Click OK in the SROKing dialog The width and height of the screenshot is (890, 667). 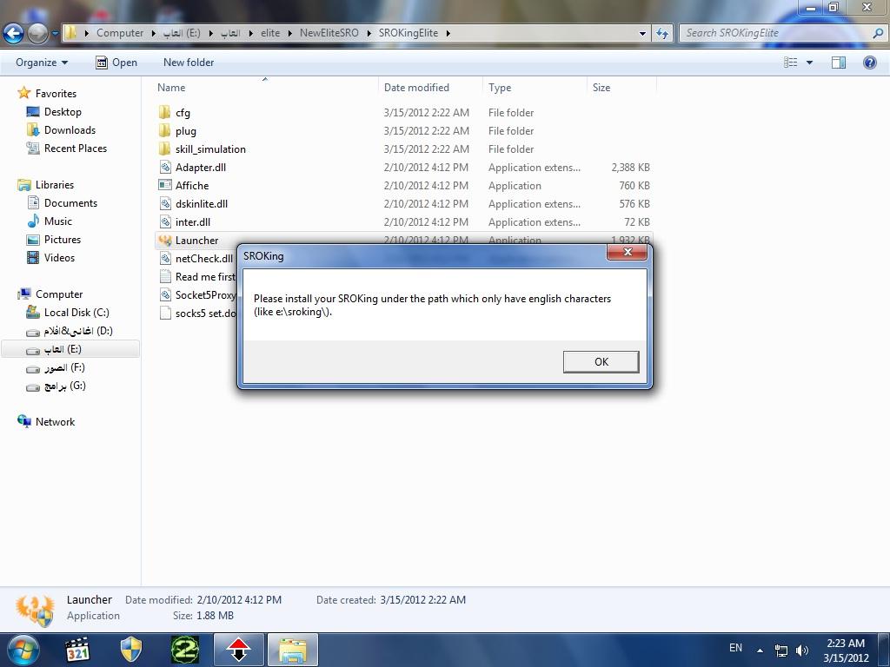pyautogui.click(x=601, y=362)
